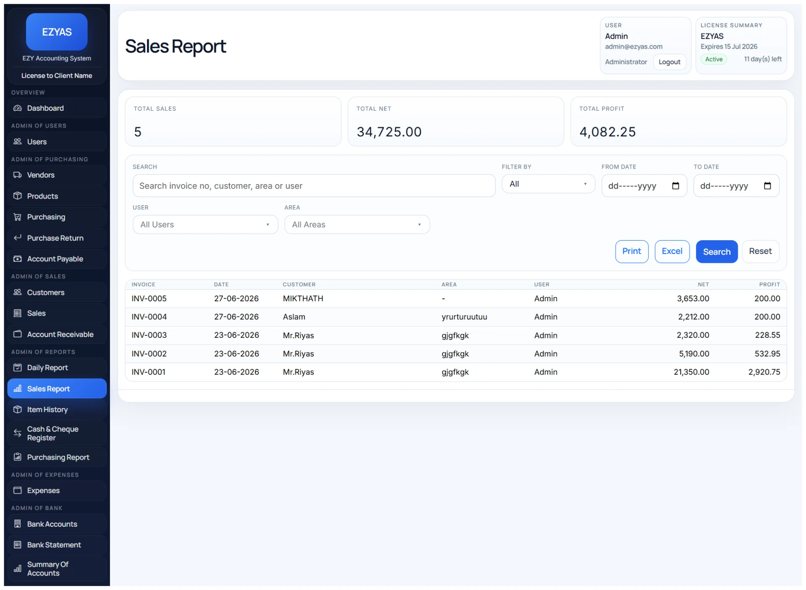Expand the All Areas dropdown
The image size is (806, 590).
357,224
